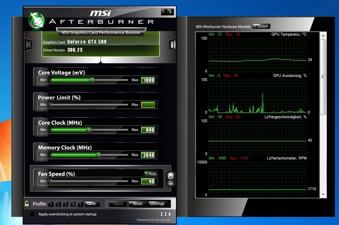Screen dimensions: 339x225
Task: Apply the overclocking settings
Action: (118, 204)
